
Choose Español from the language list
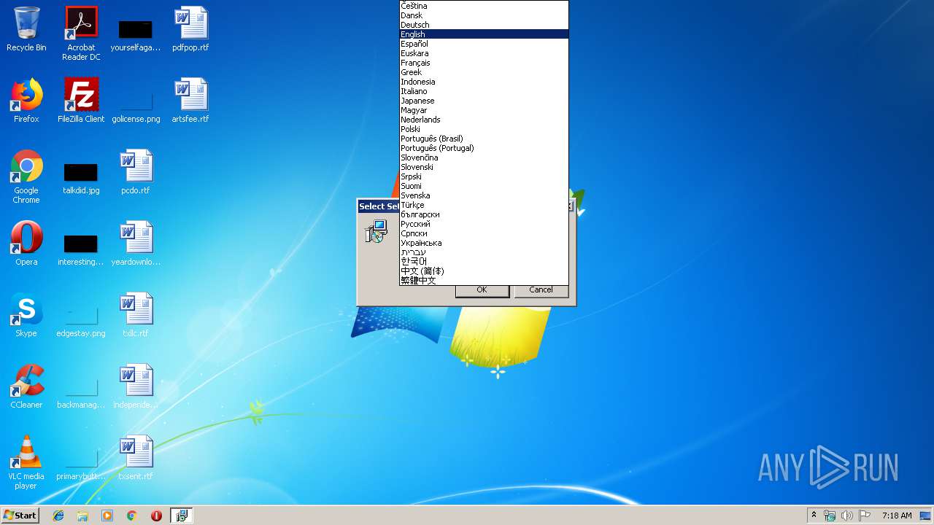coord(484,44)
